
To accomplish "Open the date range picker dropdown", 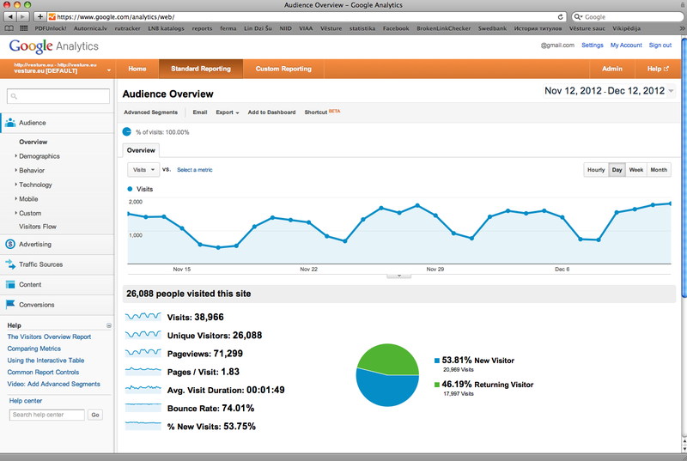I will click(671, 91).
